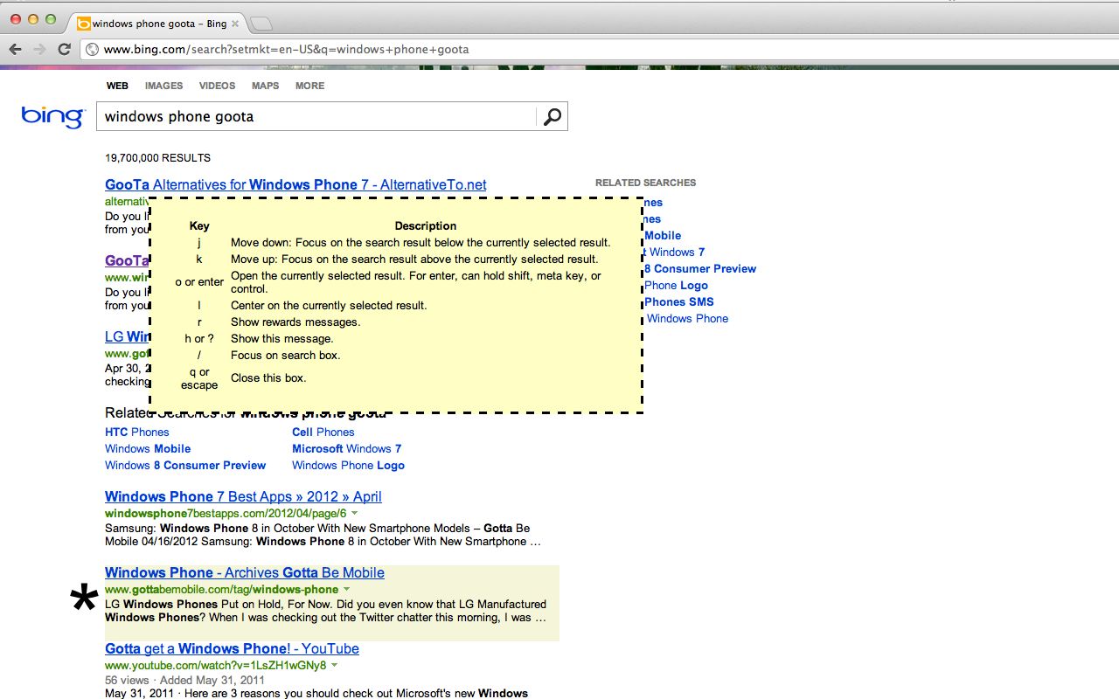Screen dimensions: 1119x699
Task: Close the 'windows phone goota – Bing' tab
Action: (x=234, y=24)
